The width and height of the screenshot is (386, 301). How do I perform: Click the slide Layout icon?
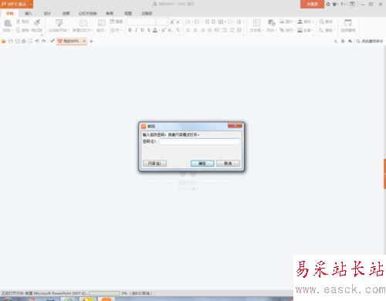pos(101,23)
